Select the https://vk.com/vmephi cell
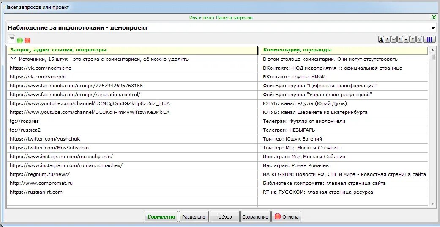The image size is (440, 227). tap(132, 77)
